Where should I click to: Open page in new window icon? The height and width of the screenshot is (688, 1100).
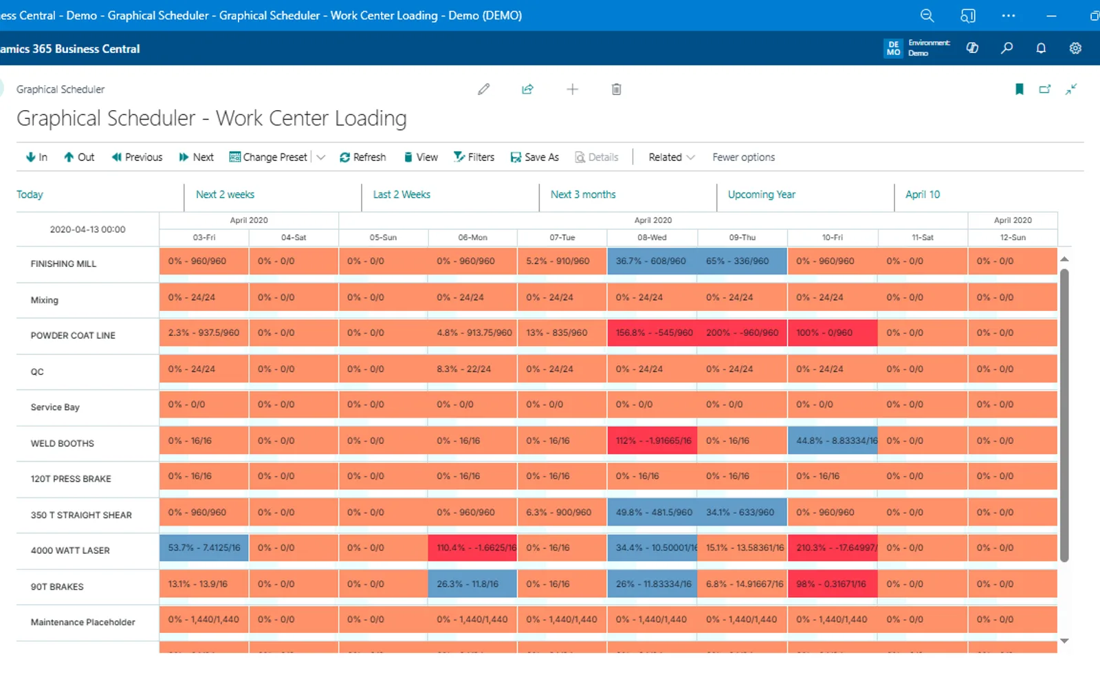1045,89
